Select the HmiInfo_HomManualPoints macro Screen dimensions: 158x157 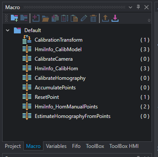66,107
